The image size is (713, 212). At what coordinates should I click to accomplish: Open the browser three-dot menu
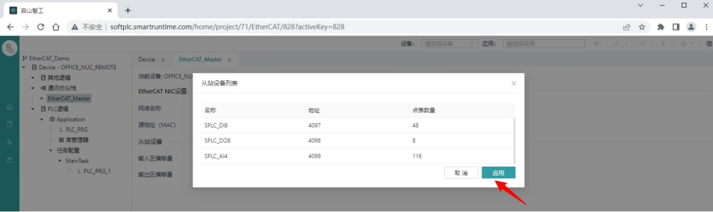click(x=706, y=26)
